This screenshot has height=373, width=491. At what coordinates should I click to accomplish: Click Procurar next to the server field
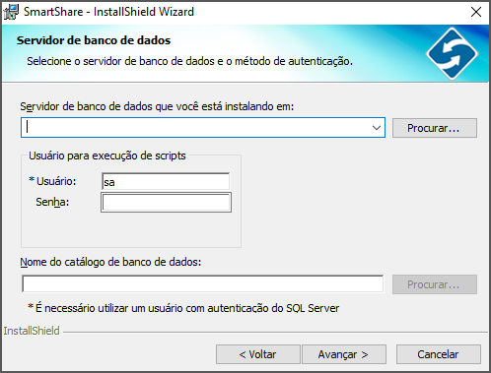(435, 128)
